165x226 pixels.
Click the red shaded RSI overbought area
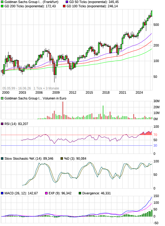pyautogui.click(x=146, y=134)
